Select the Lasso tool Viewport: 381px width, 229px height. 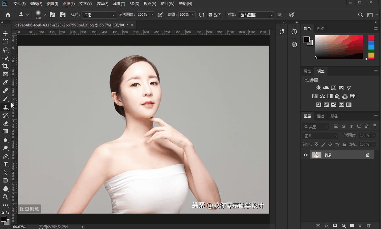coord(5,50)
